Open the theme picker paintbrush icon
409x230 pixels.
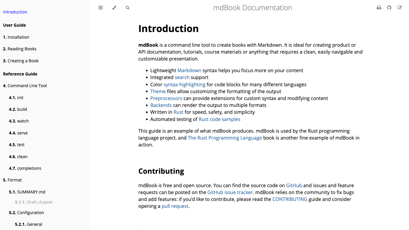click(x=114, y=8)
